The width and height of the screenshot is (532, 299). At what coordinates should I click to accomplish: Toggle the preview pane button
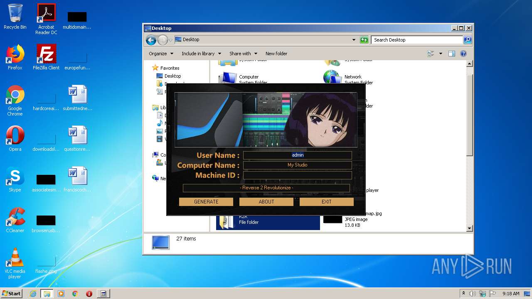452,54
